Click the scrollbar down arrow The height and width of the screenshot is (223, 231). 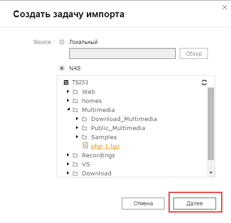(211, 173)
